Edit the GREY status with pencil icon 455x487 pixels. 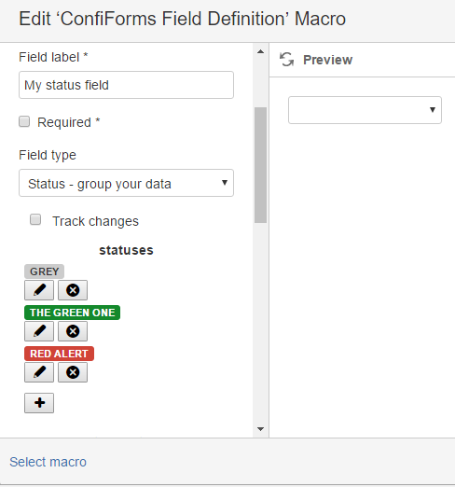click(x=39, y=290)
